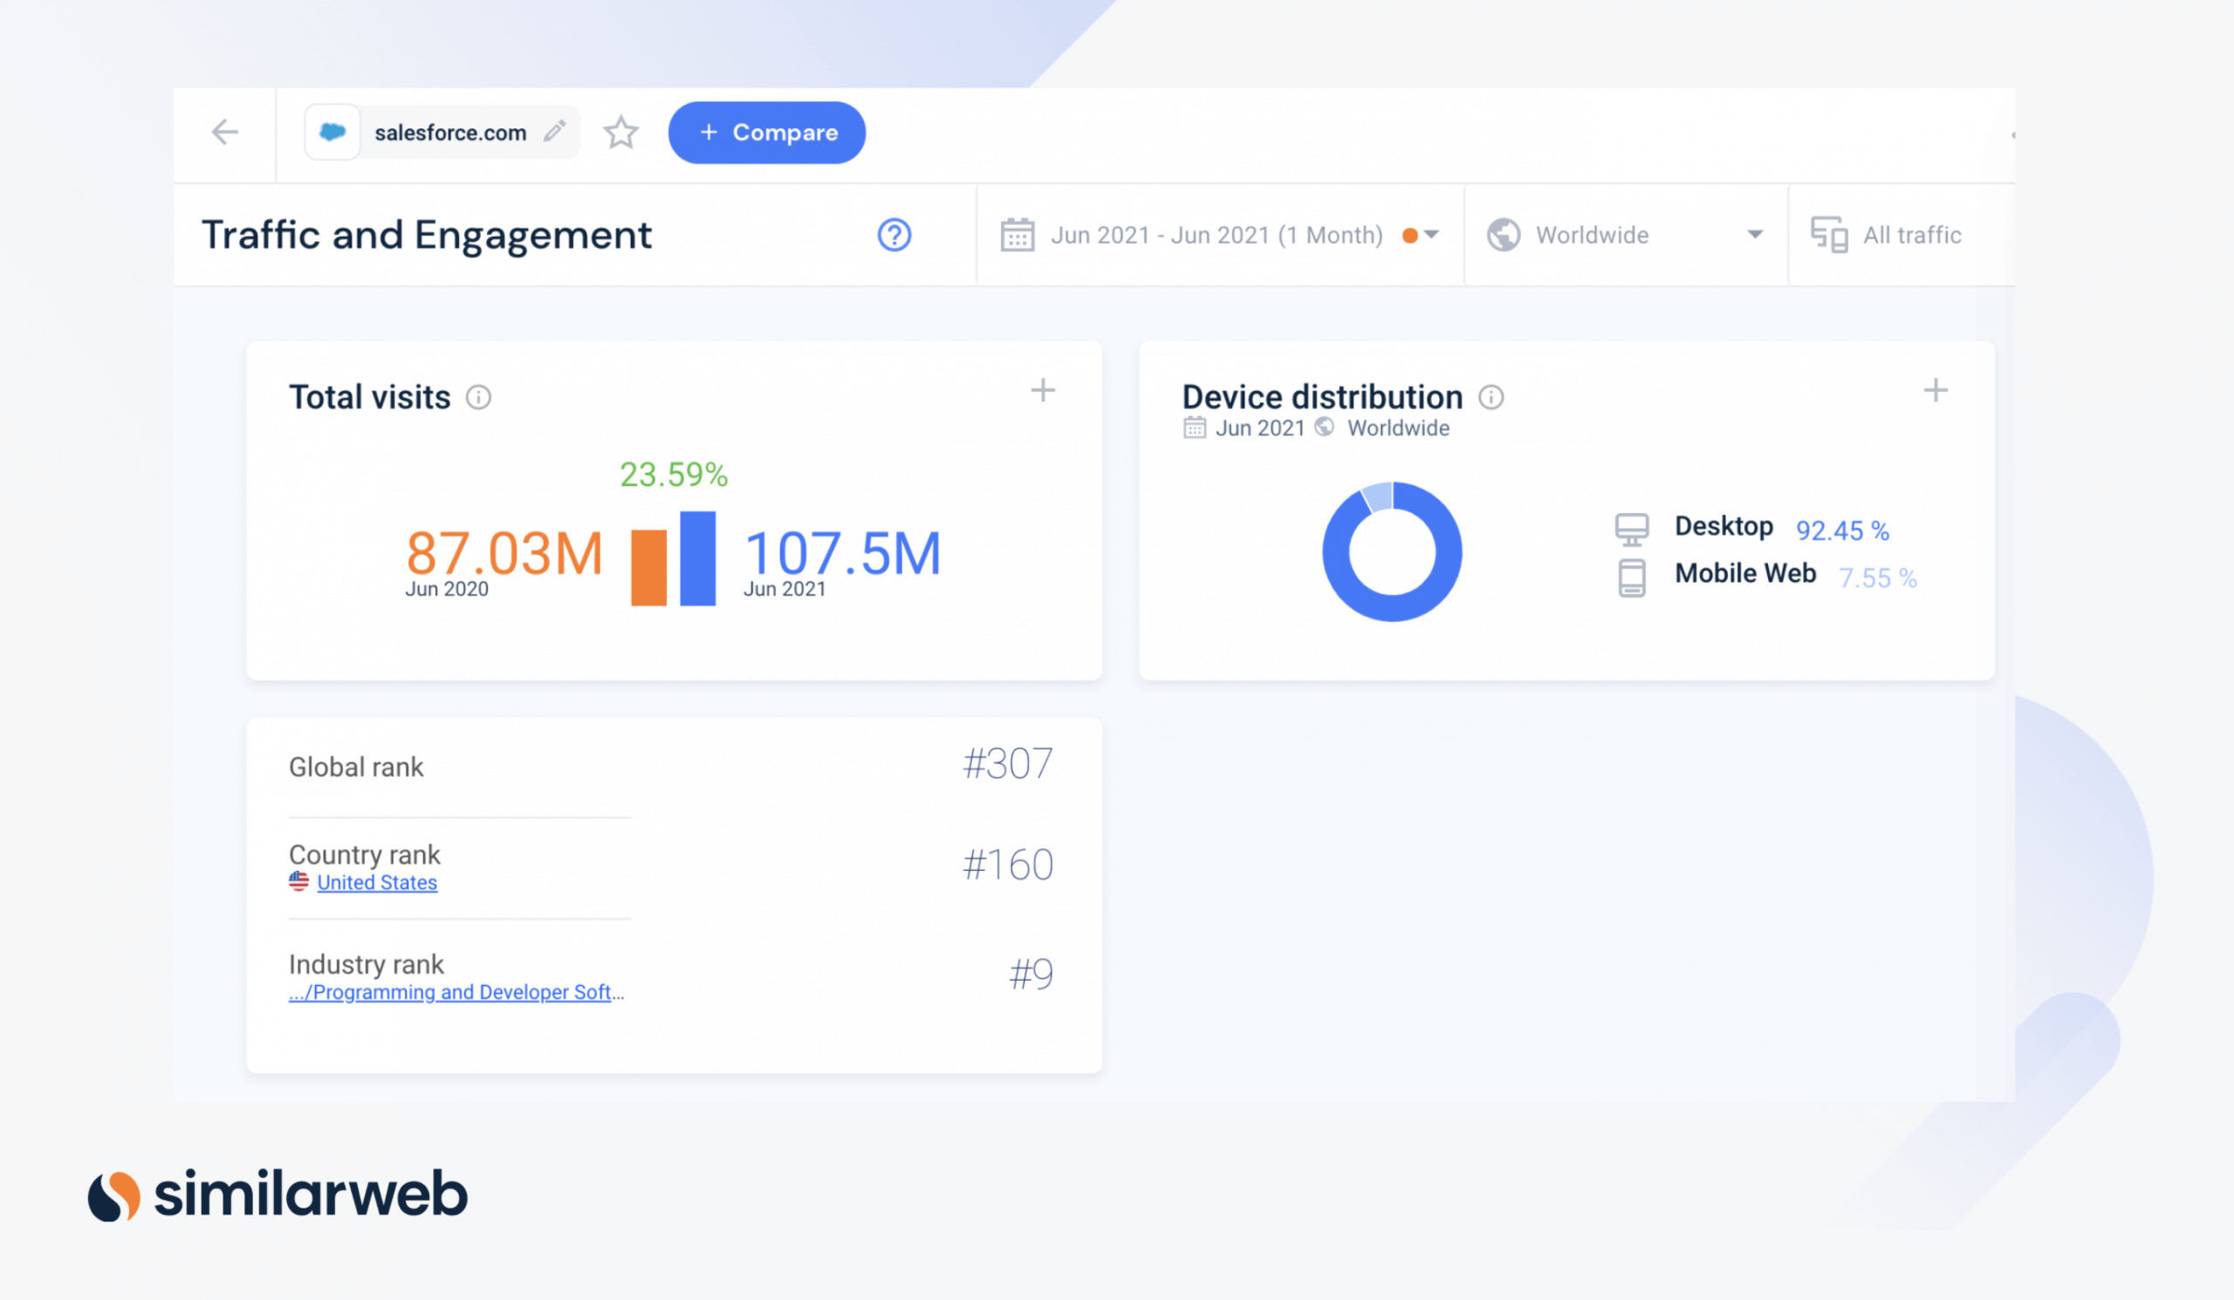Open the United States country rank link
The width and height of the screenshot is (2234, 1300).
pos(376,882)
